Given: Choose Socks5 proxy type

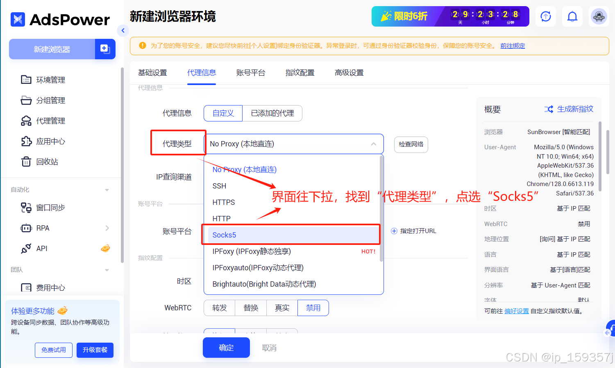Looking at the screenshot, I should point(294,235).
